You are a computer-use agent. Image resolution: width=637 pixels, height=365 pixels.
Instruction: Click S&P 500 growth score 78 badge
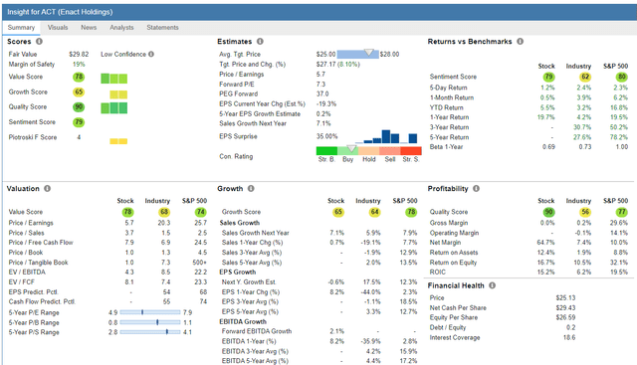pos(411,212)
